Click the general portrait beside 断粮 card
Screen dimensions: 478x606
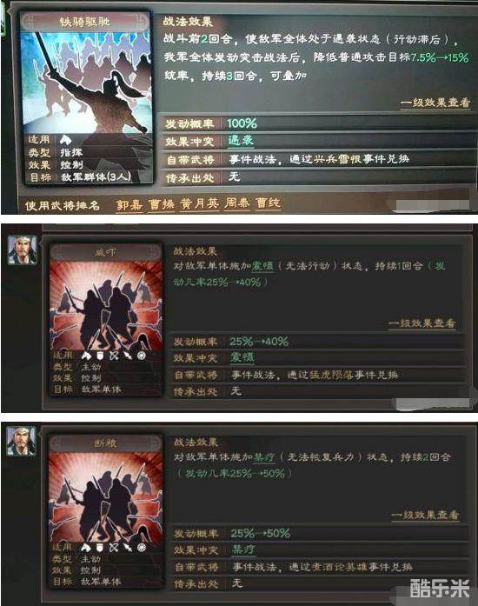pyautogui.click(x=22, y=441)
